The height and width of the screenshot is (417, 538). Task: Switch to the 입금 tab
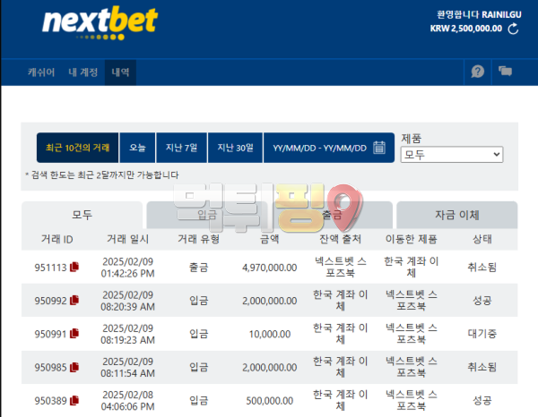tap(207, 215)
